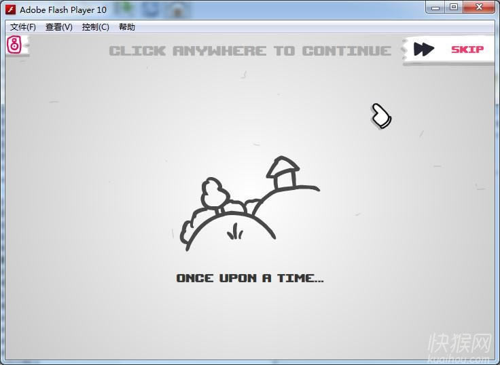500x365 pixels.
Task: Minimize the Flash Player window
Action: (435, 7)
